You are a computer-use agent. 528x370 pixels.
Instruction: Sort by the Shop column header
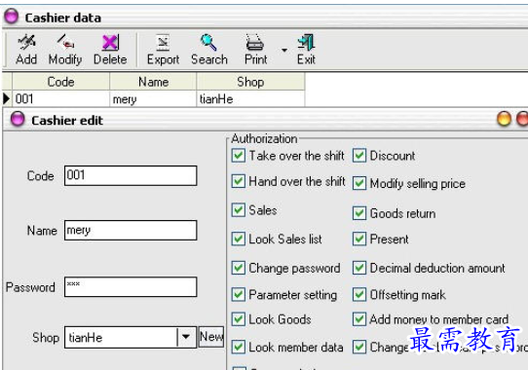tap(250, 82)
